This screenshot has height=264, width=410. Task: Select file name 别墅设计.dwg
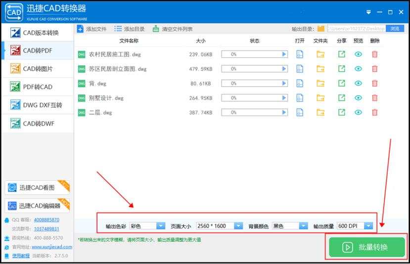106,98
